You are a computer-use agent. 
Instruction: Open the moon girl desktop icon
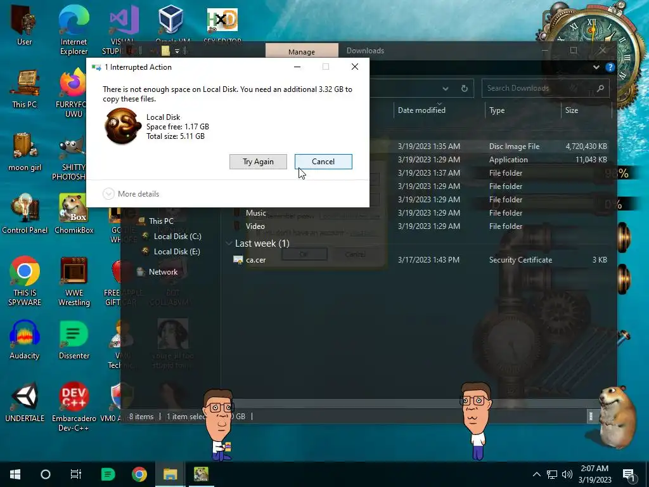(24, 152)
